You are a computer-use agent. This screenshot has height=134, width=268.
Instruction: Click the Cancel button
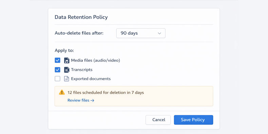pyautogui.click(x=158, y=120)
